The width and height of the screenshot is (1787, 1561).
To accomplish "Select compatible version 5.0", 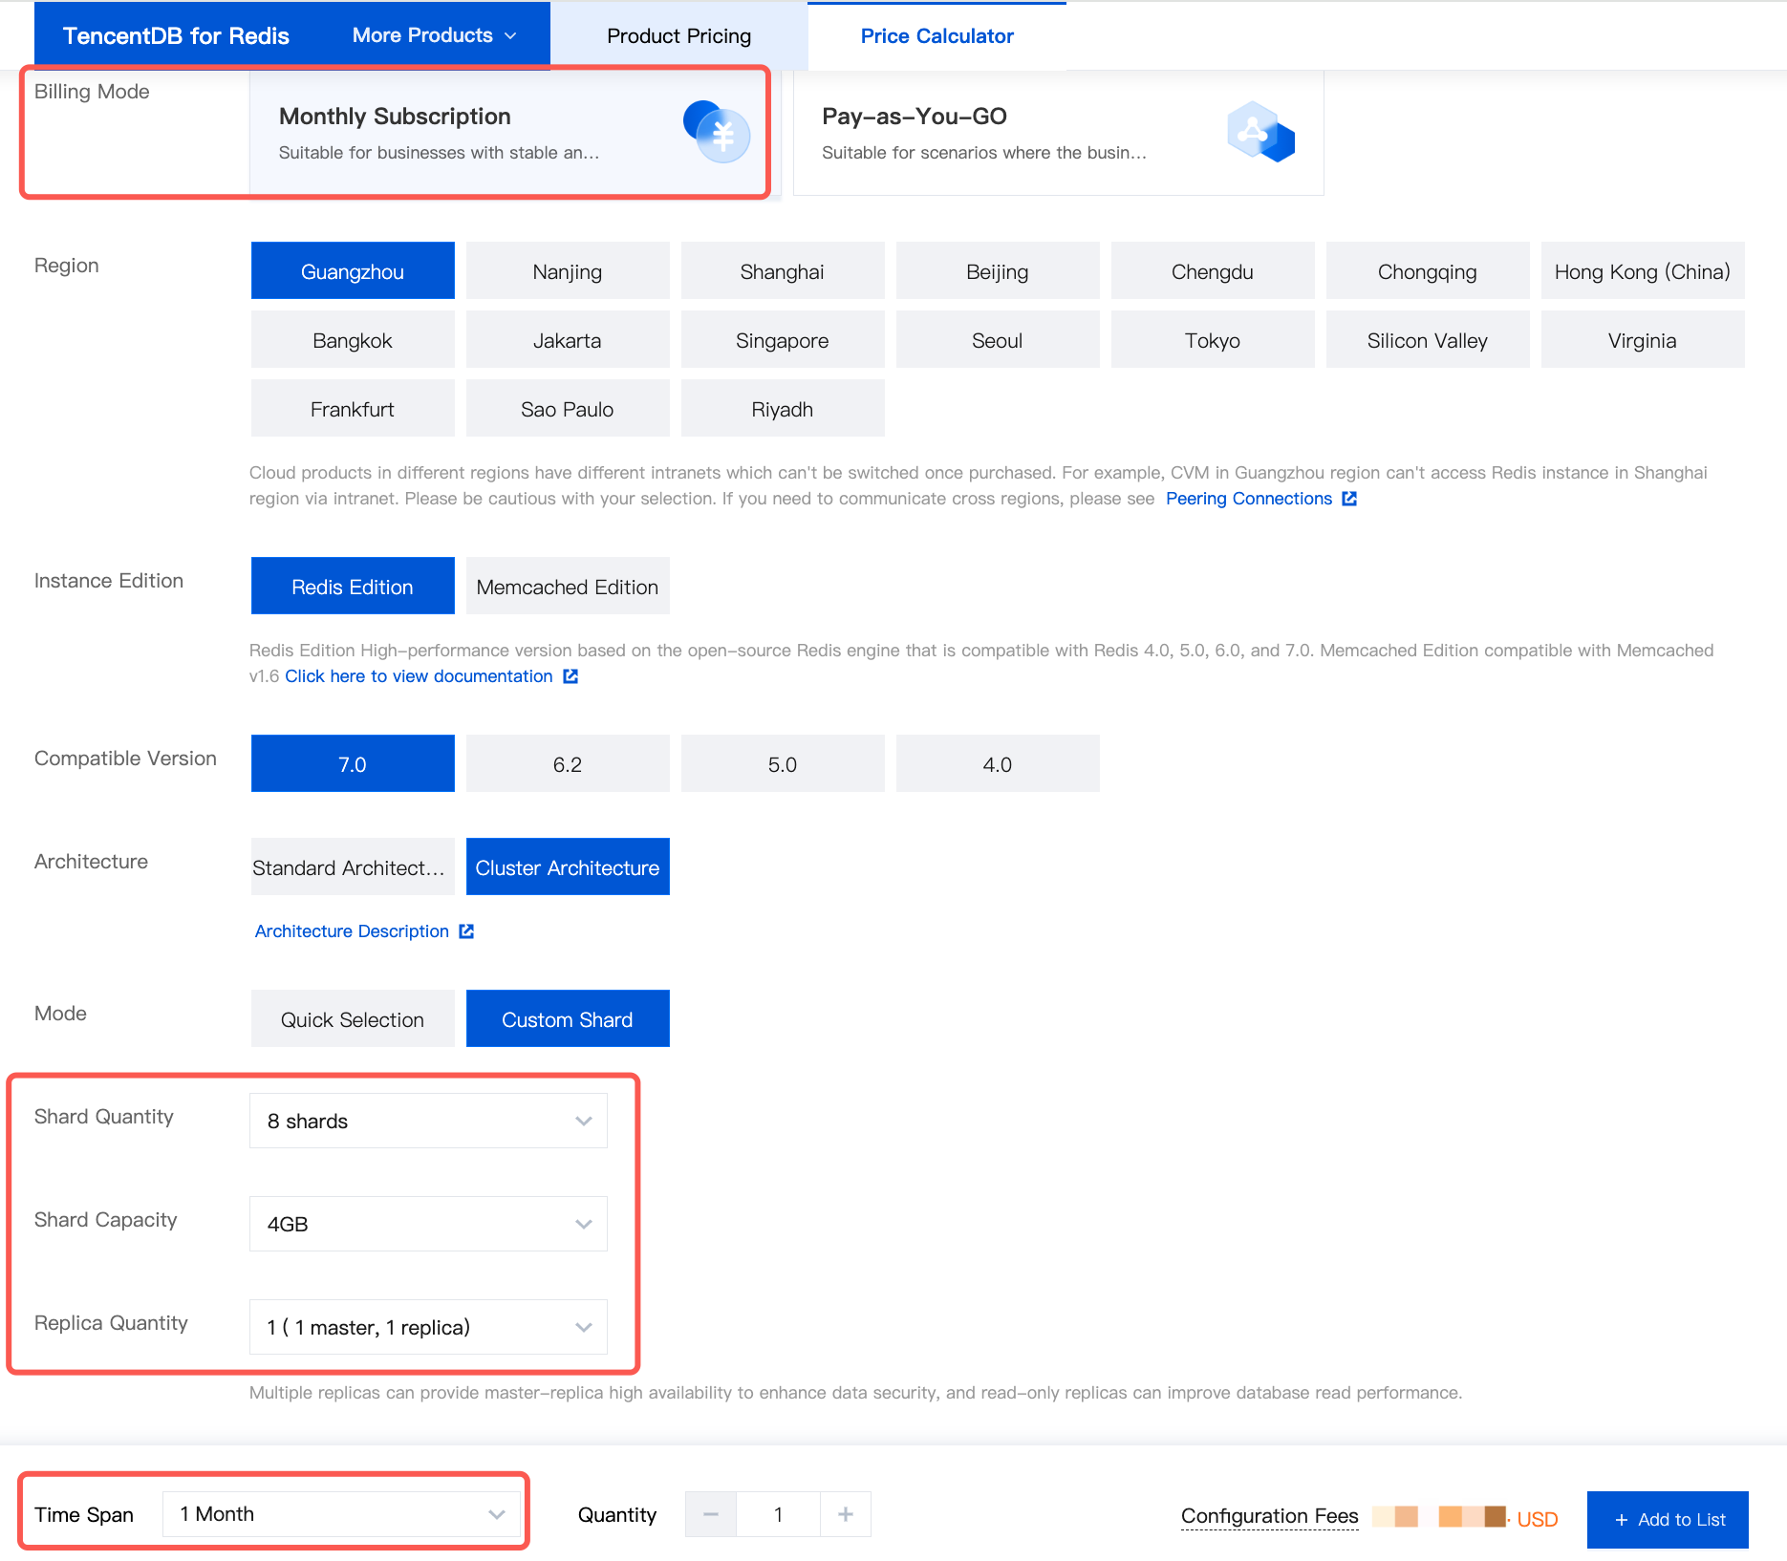I will 783,764.
